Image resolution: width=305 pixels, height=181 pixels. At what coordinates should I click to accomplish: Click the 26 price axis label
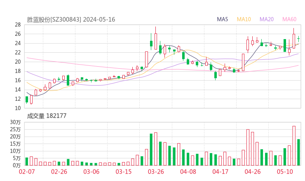point(18,34)
